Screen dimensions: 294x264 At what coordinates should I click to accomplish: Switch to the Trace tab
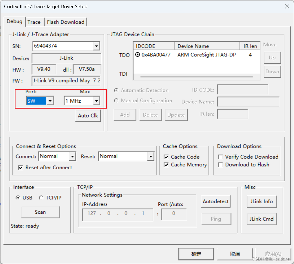point(34,22)
